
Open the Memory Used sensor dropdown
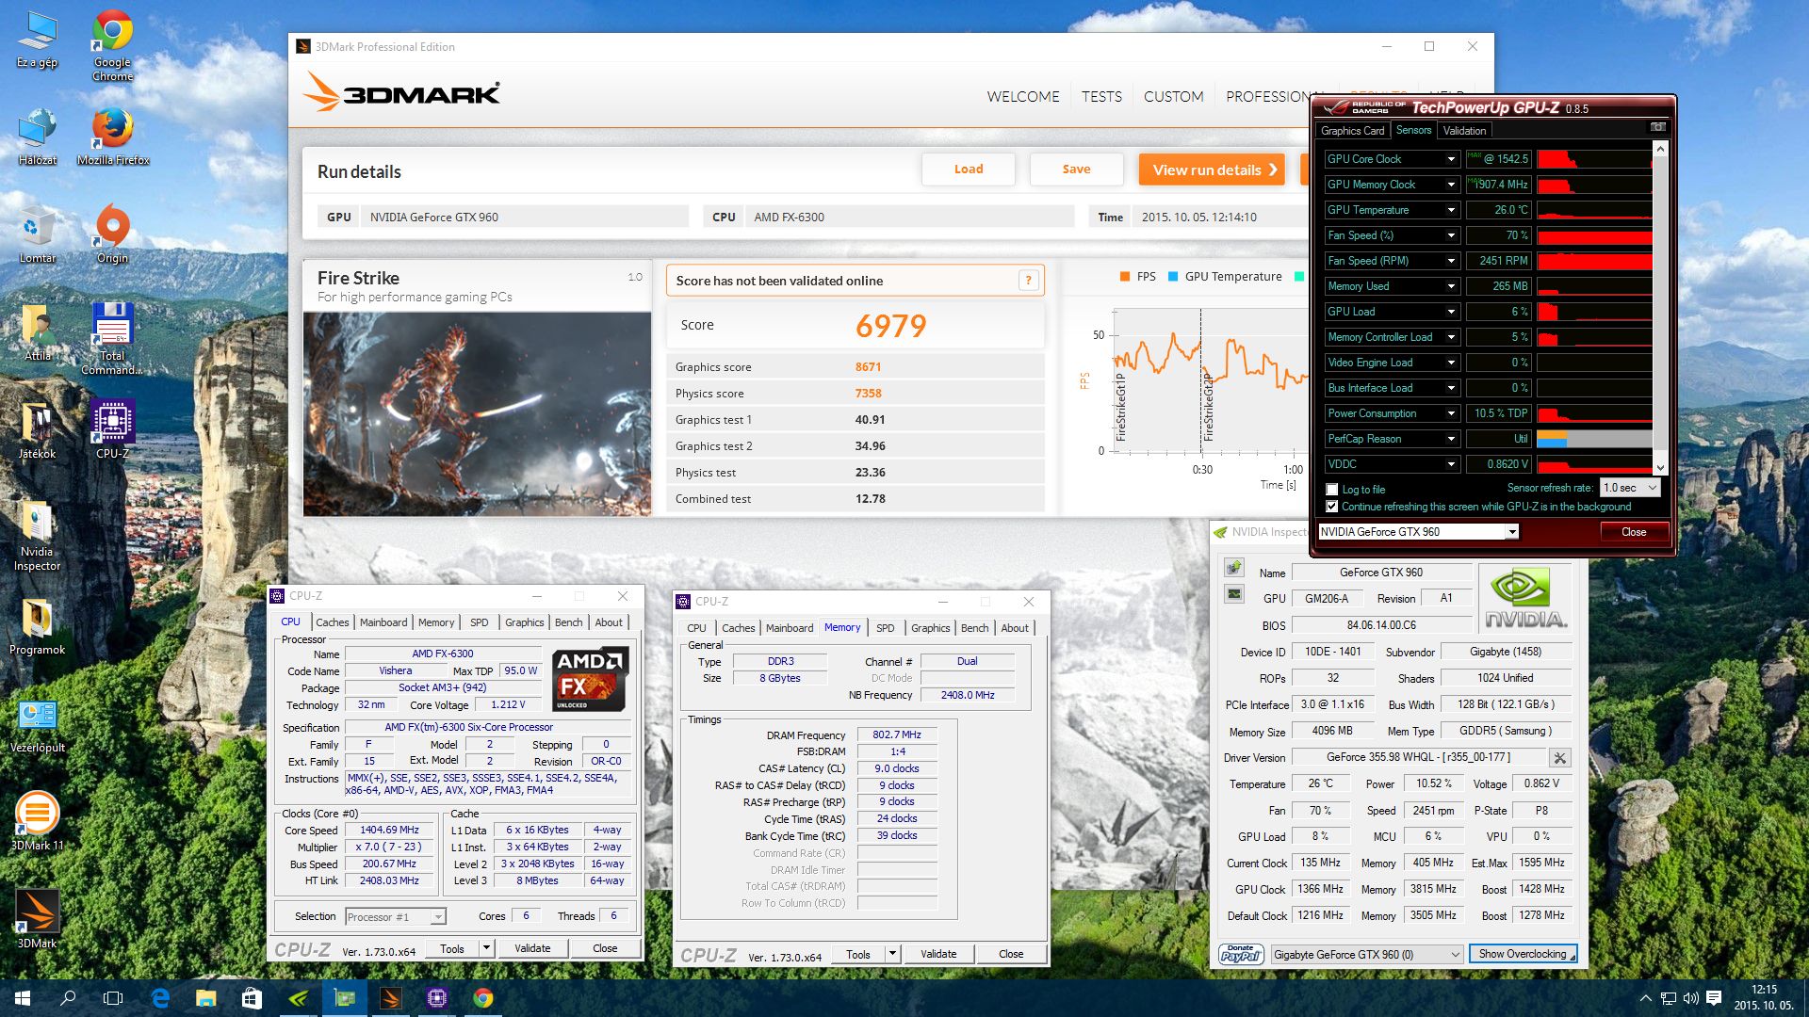[1451, 286]
